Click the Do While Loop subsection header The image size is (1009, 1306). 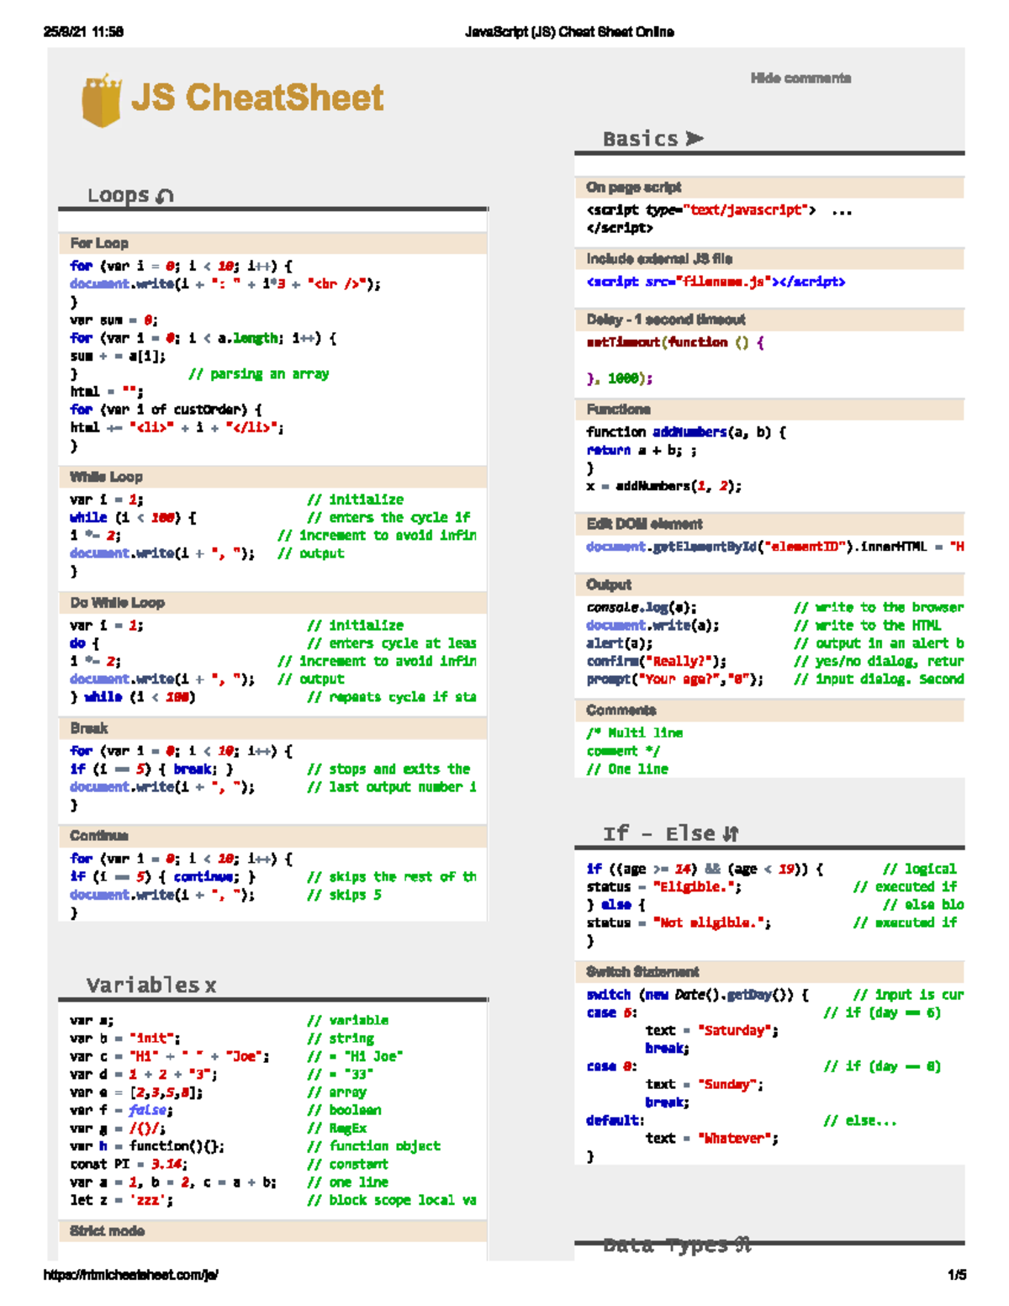coord(272,603)
